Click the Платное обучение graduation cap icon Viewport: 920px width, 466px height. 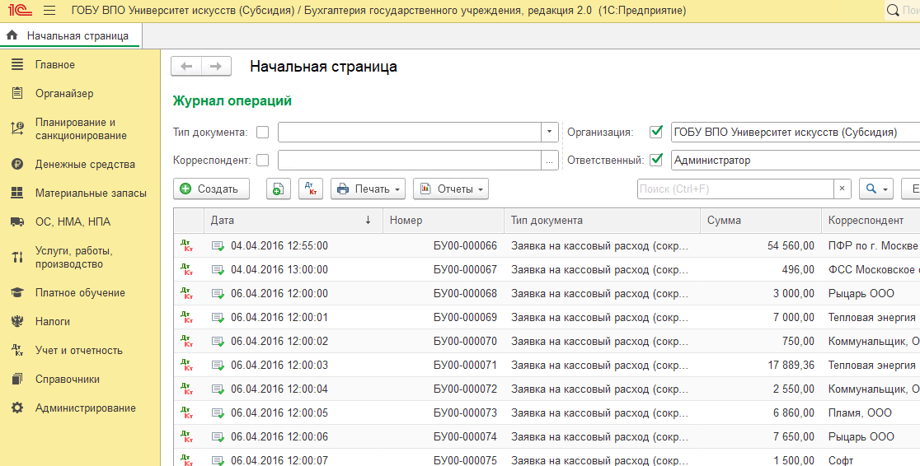pyautogui.click(x=17, y=292)
